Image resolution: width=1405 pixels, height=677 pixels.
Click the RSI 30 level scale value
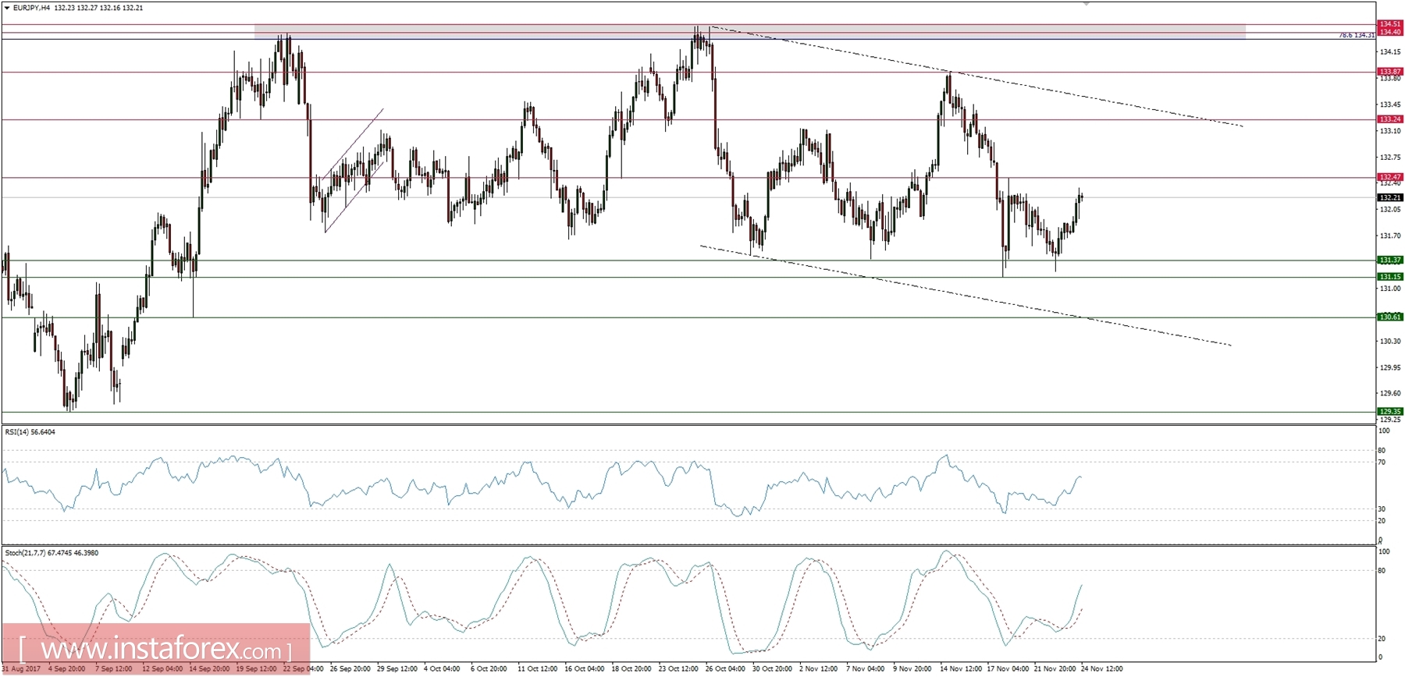1382,509
